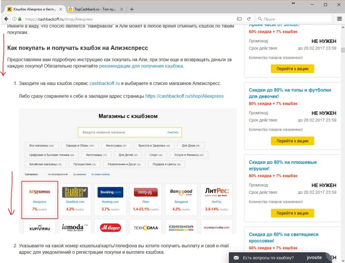The image size is (345, 263).
Task: Open Скидка до 60% на светящиеся кроссовки
Action: (283, 237)
